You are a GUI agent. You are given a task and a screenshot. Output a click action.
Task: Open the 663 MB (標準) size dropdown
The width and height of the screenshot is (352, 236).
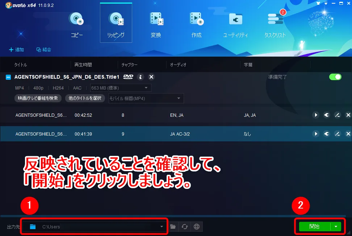(121, 88)
